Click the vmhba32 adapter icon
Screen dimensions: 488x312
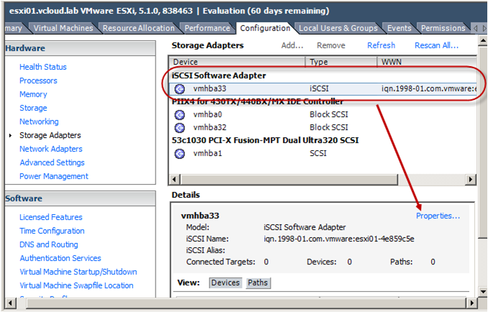click(179, 128)
